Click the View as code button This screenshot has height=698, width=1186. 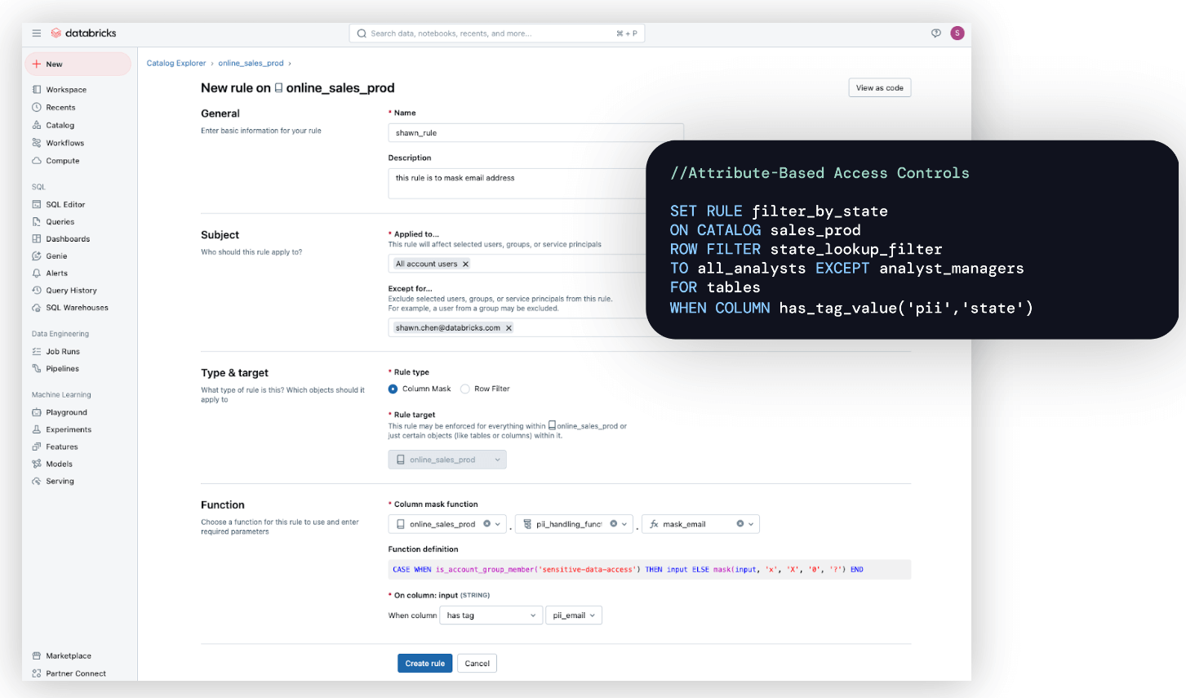879,87
